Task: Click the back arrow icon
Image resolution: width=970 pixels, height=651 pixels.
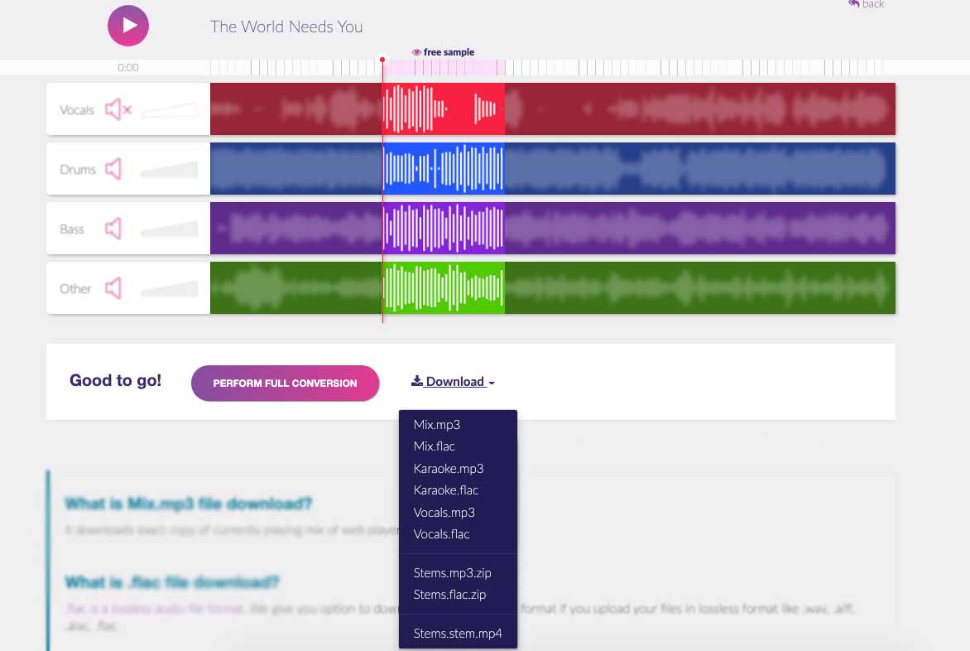Action: tap(853, 3)
